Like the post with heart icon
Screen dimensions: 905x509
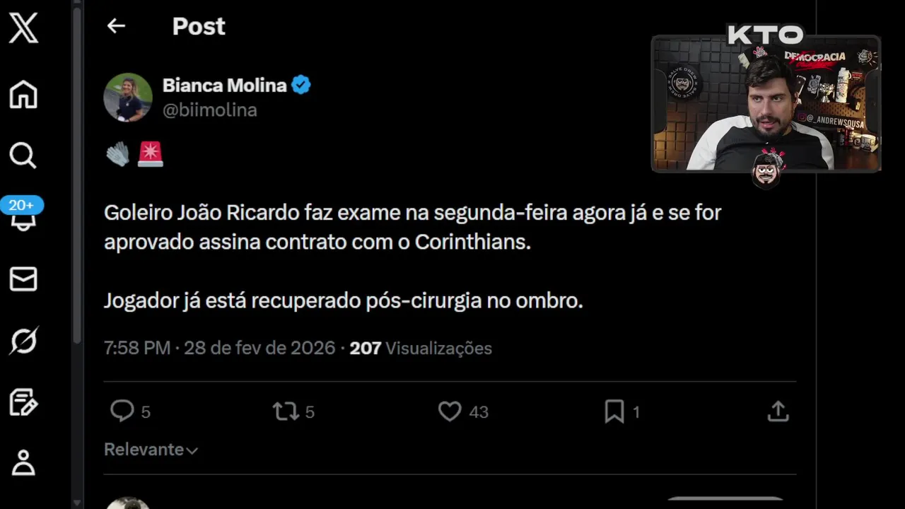pyautogui.click(x=450, y=411)
